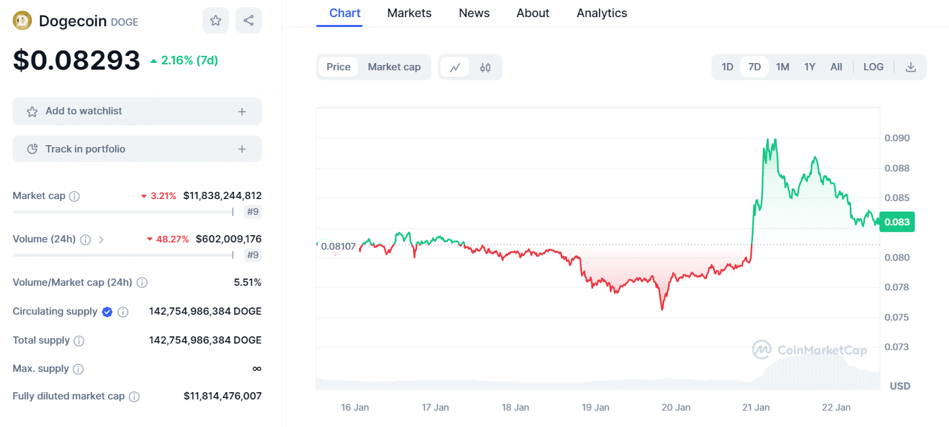Screen dimensions: 949x427
Task: Expand Volume (24h) details chevron
Action: 101,239
